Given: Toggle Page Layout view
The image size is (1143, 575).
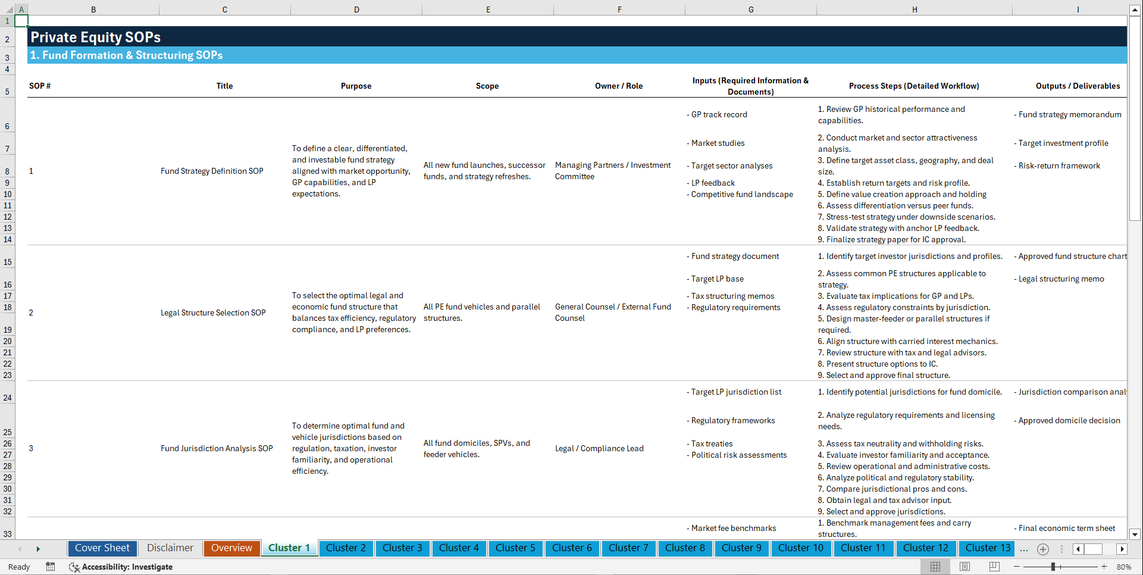Looking at the screenshot, I should [964, 567].
